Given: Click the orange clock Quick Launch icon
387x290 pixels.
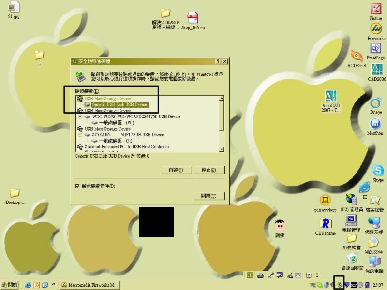Looking at the screenshot, I should coord(37,285).
